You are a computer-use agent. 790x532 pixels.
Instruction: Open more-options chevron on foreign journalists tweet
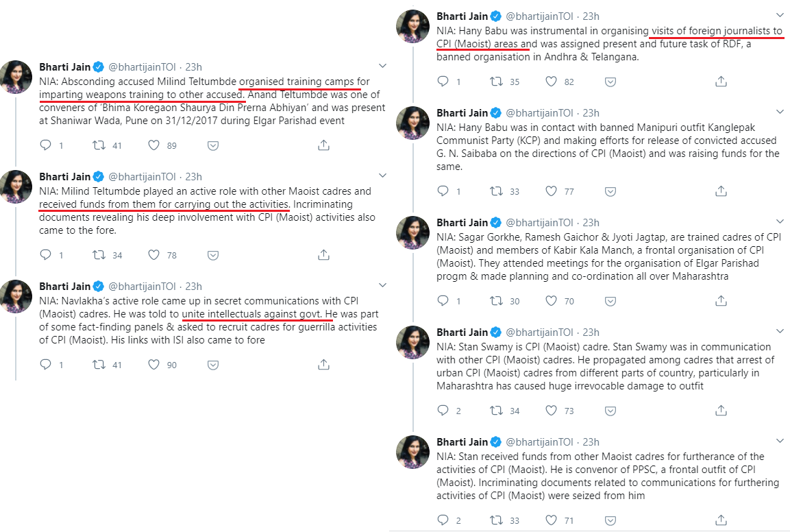point(780,15)
